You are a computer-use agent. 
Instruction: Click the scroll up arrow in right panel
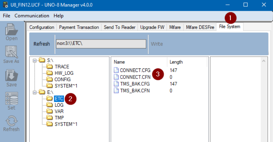264,61
